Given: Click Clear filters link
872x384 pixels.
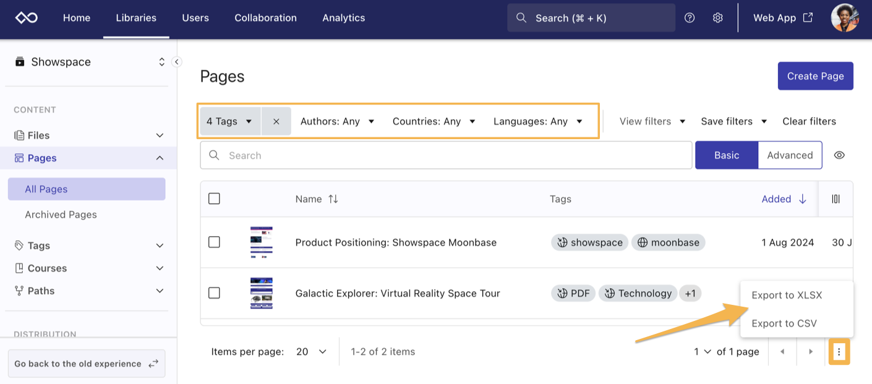Looking at the screenshot, I should (x=809, y=121).
